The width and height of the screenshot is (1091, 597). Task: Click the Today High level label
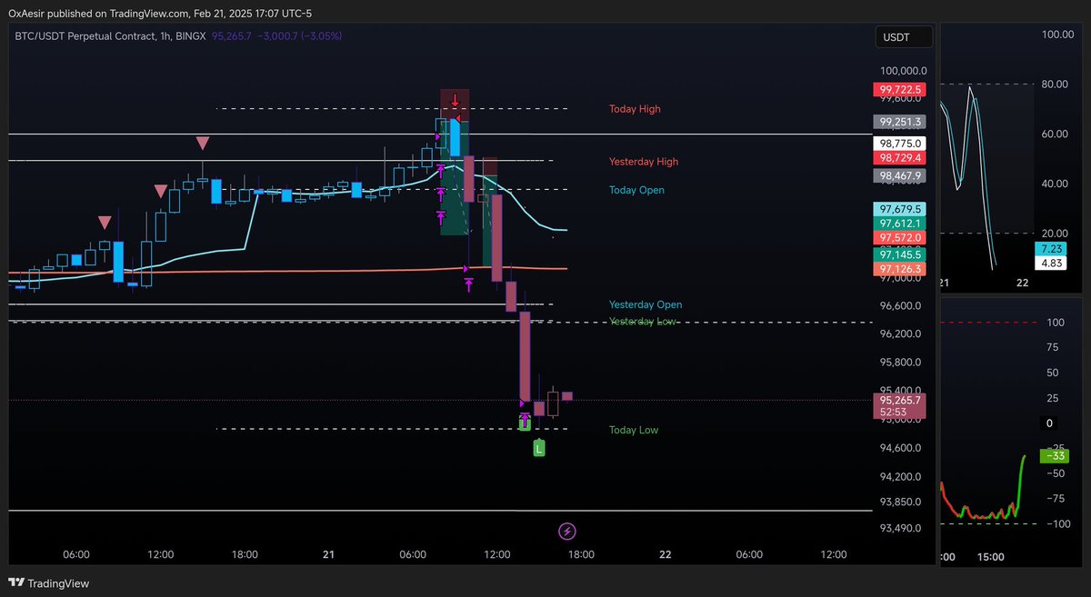635,109
